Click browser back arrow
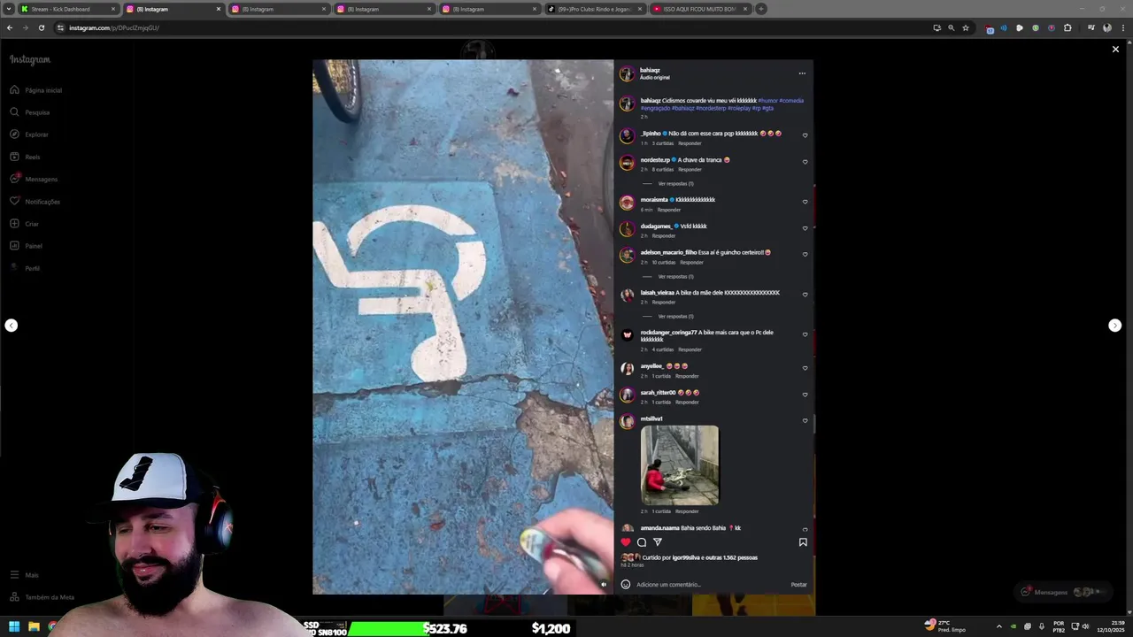Viewport: 1133px width, 637px height. pos(10,27)
